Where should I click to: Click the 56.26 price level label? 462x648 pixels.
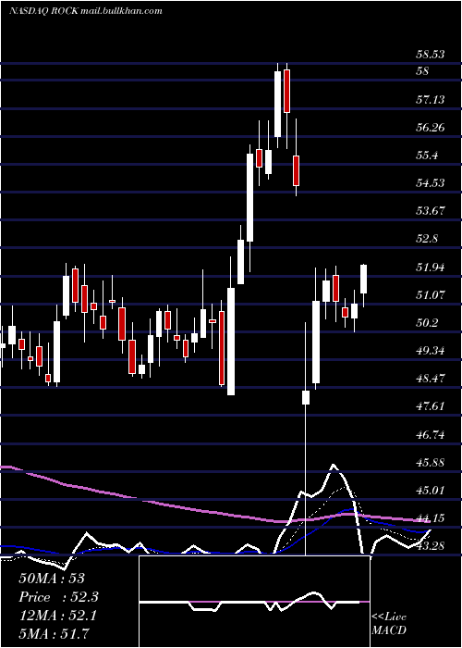[431, 127]
